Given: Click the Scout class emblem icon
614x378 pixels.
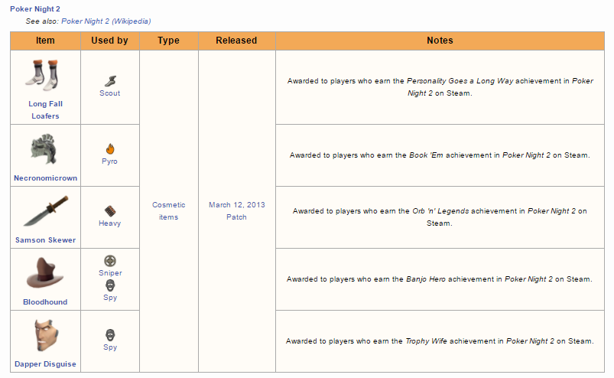Looking at the screenshot, I should coord(110,81).
